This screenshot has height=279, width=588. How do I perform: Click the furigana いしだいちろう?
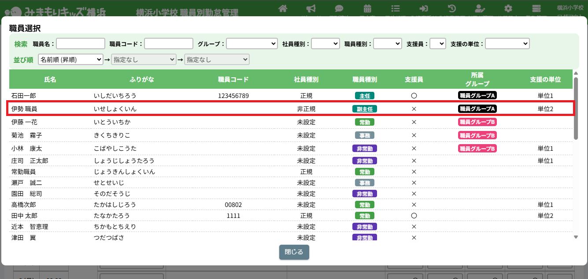(x=115, y=95)
